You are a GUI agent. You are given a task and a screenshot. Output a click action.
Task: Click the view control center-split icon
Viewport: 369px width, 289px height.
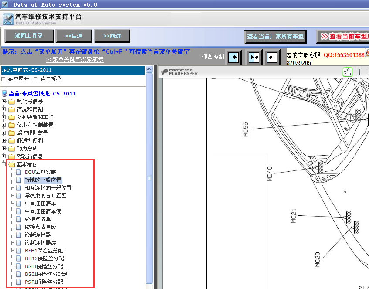254,57
